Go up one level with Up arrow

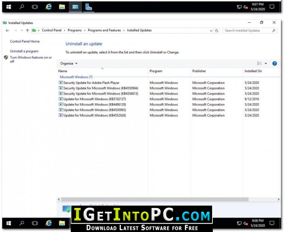[27, 30]
